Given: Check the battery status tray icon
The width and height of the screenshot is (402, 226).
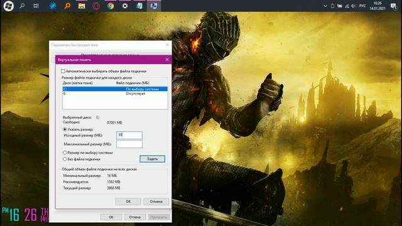Looking at the screenshot, I should click(x=332, y=6).
